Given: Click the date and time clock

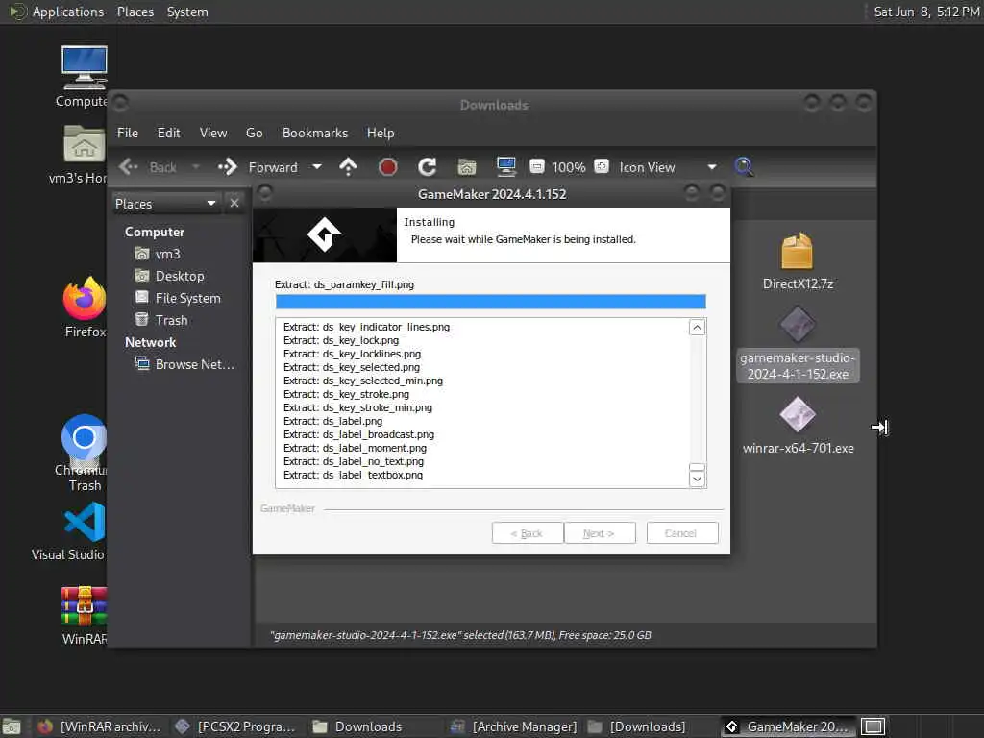Looking at the screenshot, I should point(926,12).
